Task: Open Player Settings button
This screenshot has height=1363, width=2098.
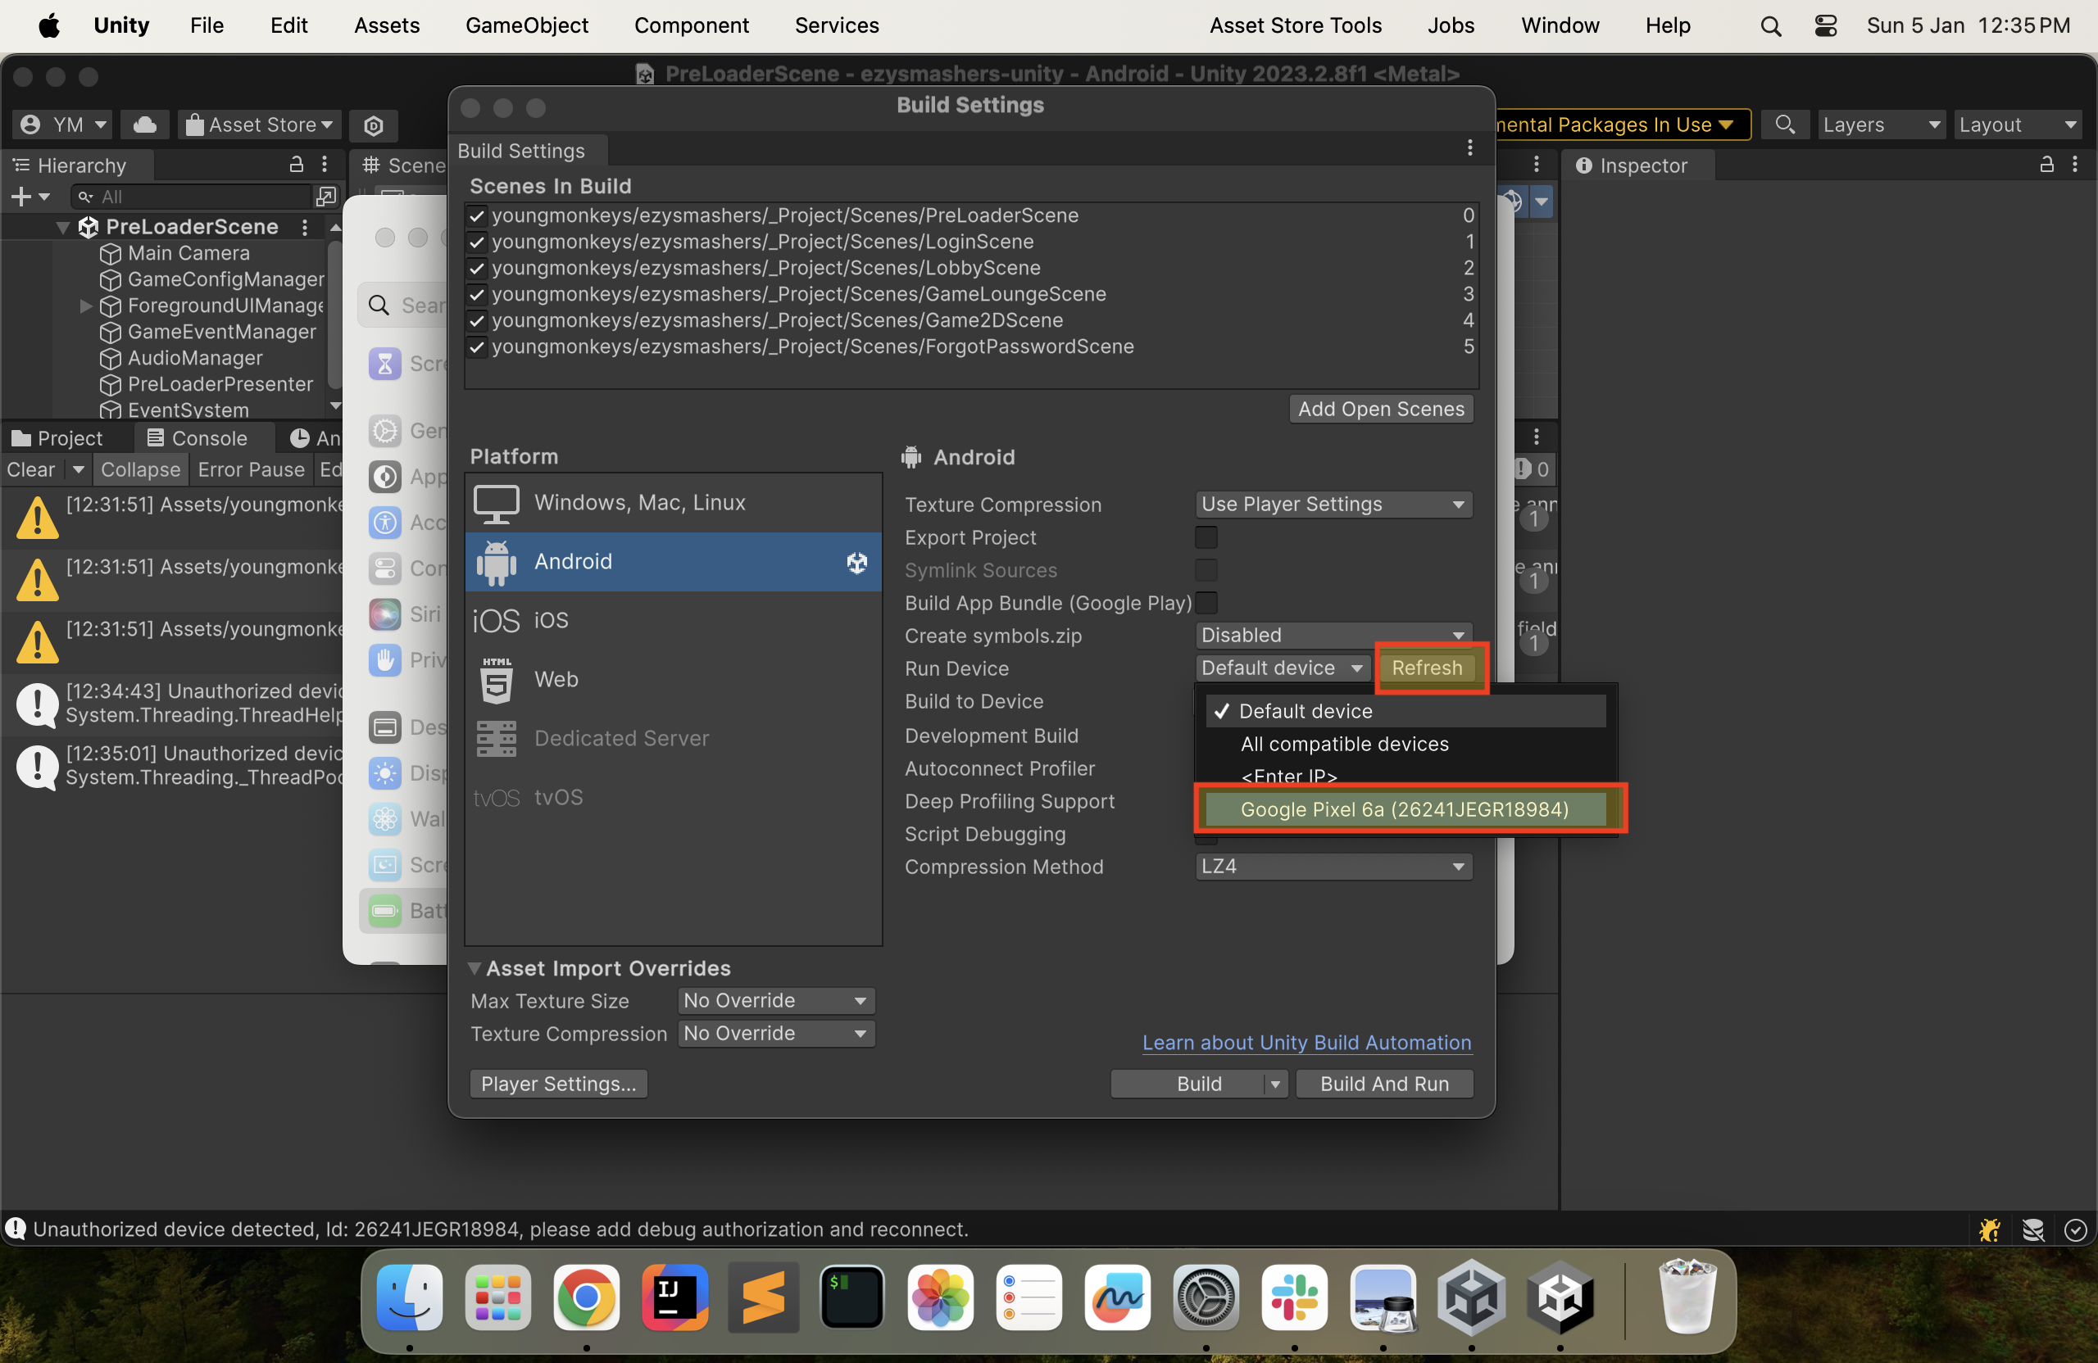Action: pyautogui.click(x=558, y=1085)
